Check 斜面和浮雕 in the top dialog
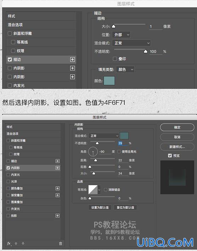 click(x=10, y=34)
